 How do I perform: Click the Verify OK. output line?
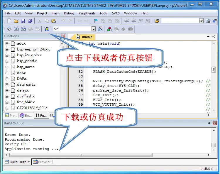click(16, 144)
